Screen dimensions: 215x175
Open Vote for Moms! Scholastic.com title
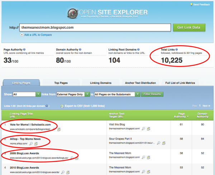[30, 125]
